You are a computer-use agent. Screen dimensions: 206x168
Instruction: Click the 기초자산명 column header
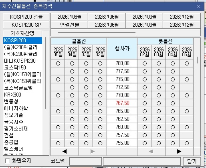pos(22,34)
